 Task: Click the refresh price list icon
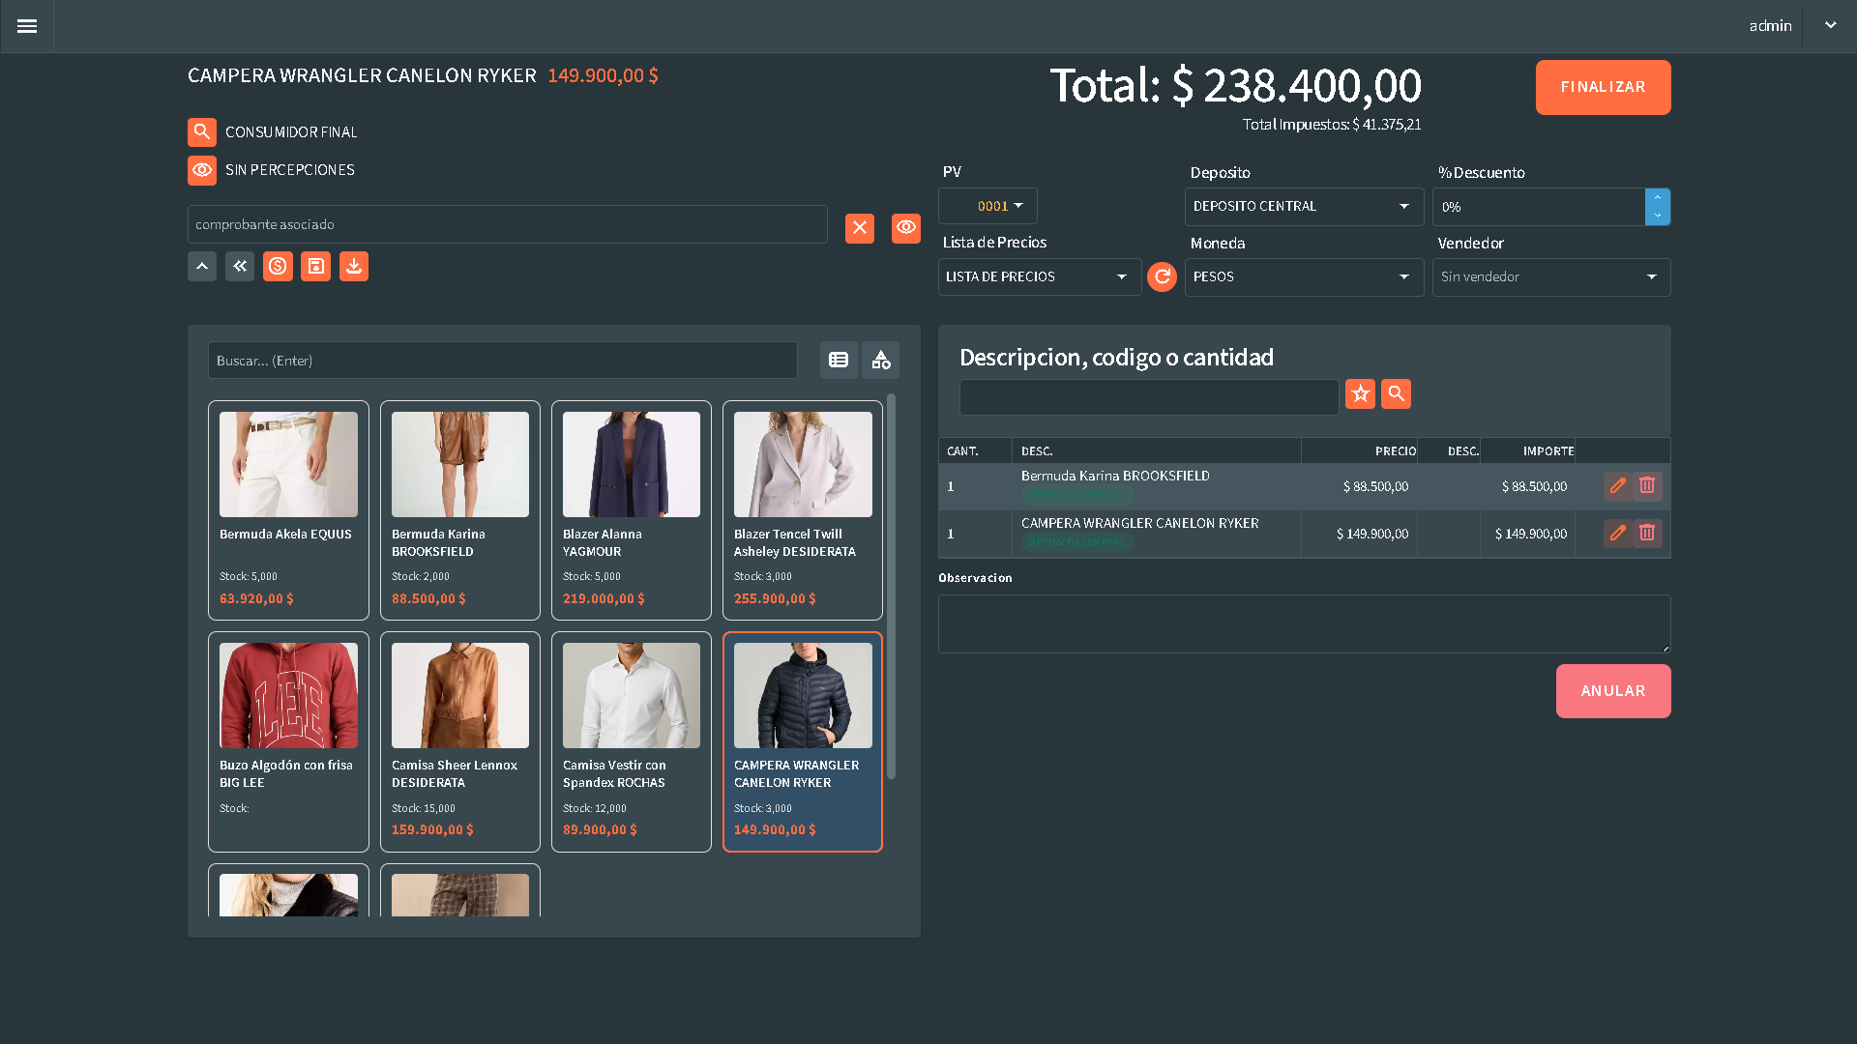[1162, 277]
